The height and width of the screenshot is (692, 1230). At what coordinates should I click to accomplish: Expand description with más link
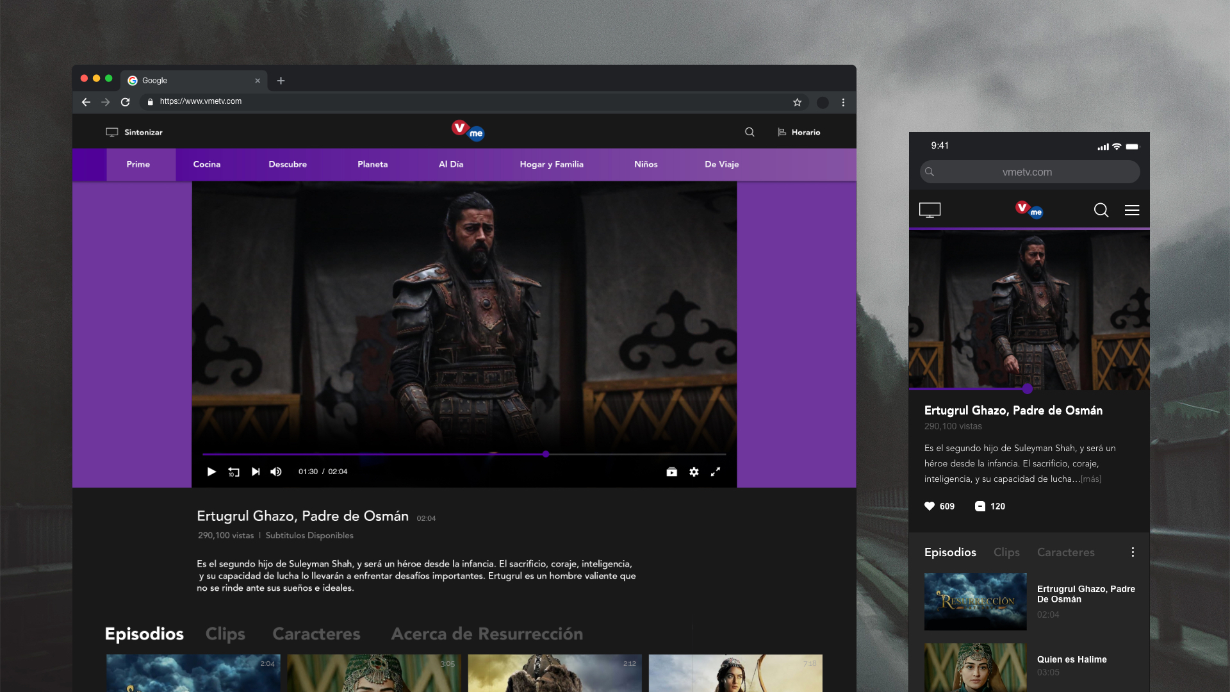tap(1091, 479)
